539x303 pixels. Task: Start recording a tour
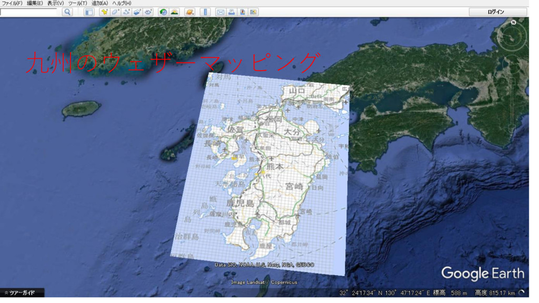pyautogui.click(x=148, y=12)
